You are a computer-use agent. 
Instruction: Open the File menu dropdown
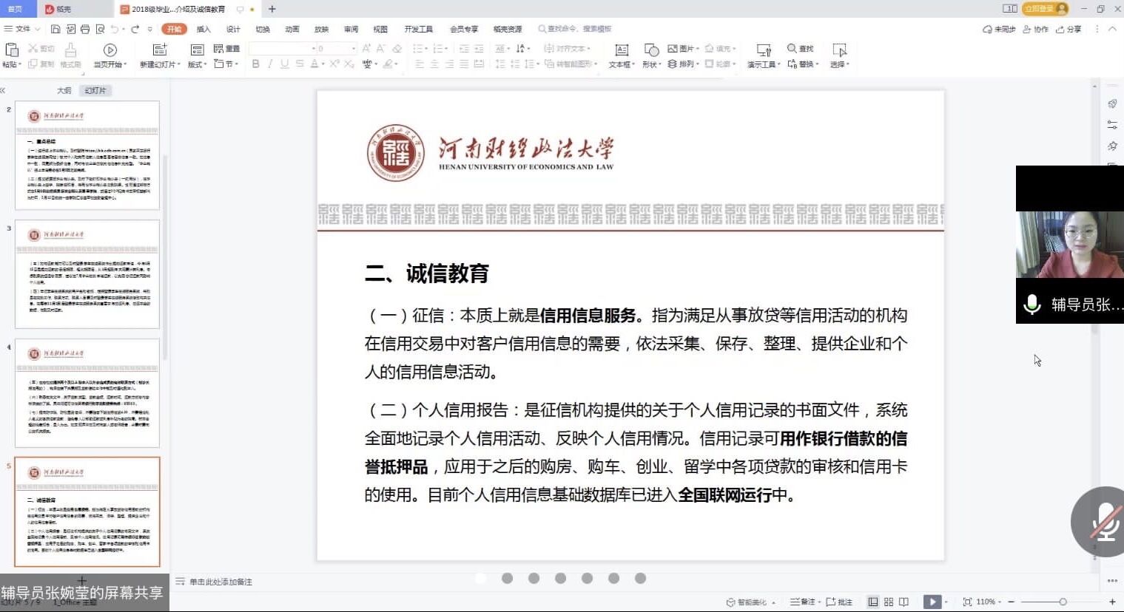click(x=22, y=29)
